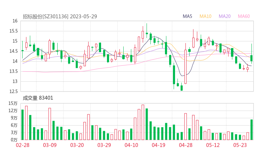Image resolution: width=257 pixels, height=153 pixels.
Task: Click the 05-23 date axis label
Action: pos(240,145)
